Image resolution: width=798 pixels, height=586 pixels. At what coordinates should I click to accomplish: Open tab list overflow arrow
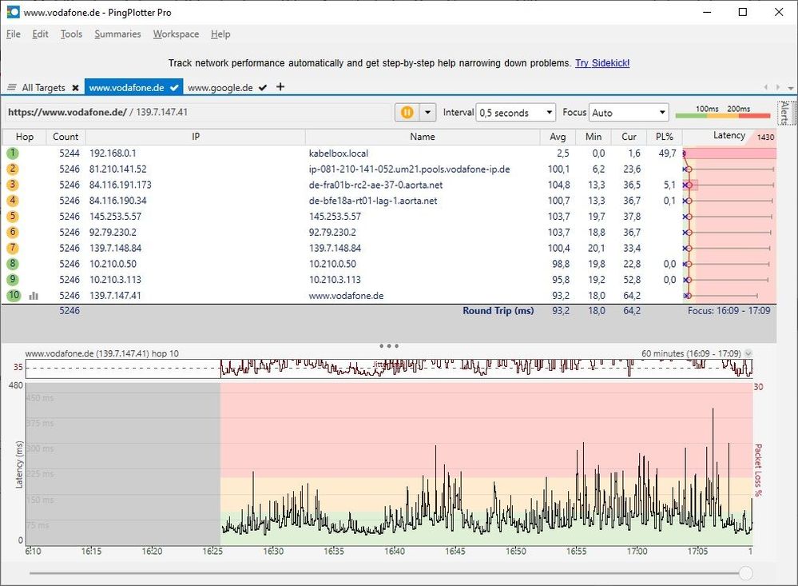pyautogui.click(x=790, y=88)
